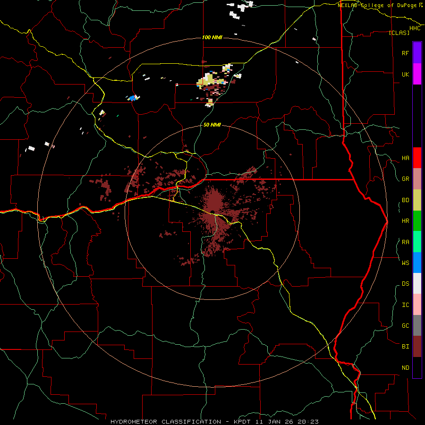Click the blue wet snow echo patch
Screen dimensions: 425x425
tap(133, 98)
